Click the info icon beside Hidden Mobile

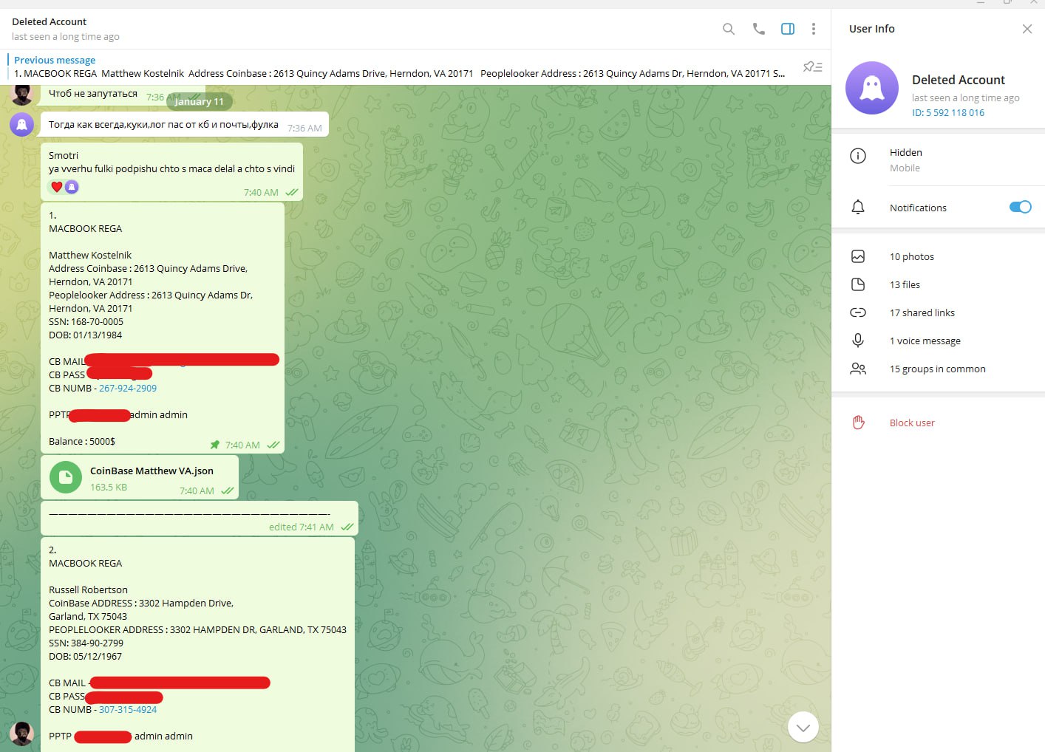pyautogui.click(x=858, y=156)
